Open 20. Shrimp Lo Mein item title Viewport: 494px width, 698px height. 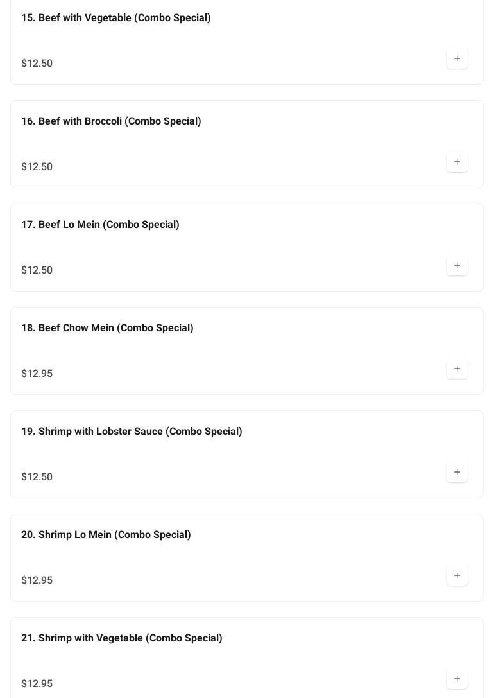click(106, 535)
